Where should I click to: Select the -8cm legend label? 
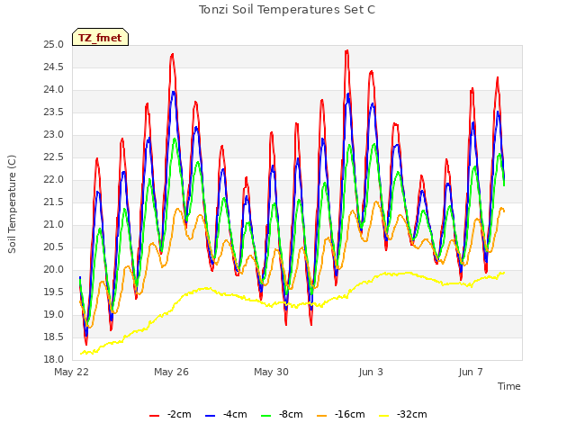[x=291, y=414]
